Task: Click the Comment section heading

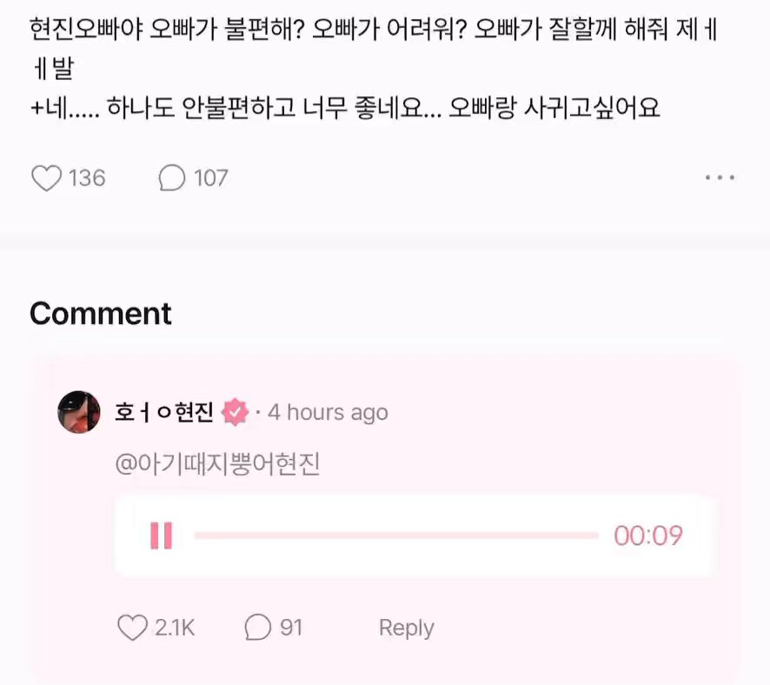Action: coord(101,313)
